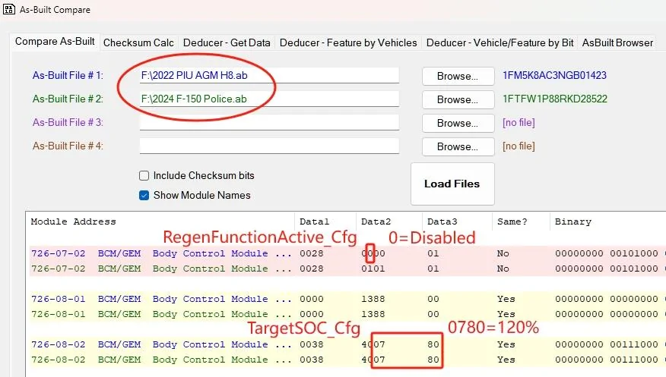The width and height of the screenshot is (666, 377).
Task: Browse for As-Built File #3
Action: pyautogui.click(x=458, y=124)
